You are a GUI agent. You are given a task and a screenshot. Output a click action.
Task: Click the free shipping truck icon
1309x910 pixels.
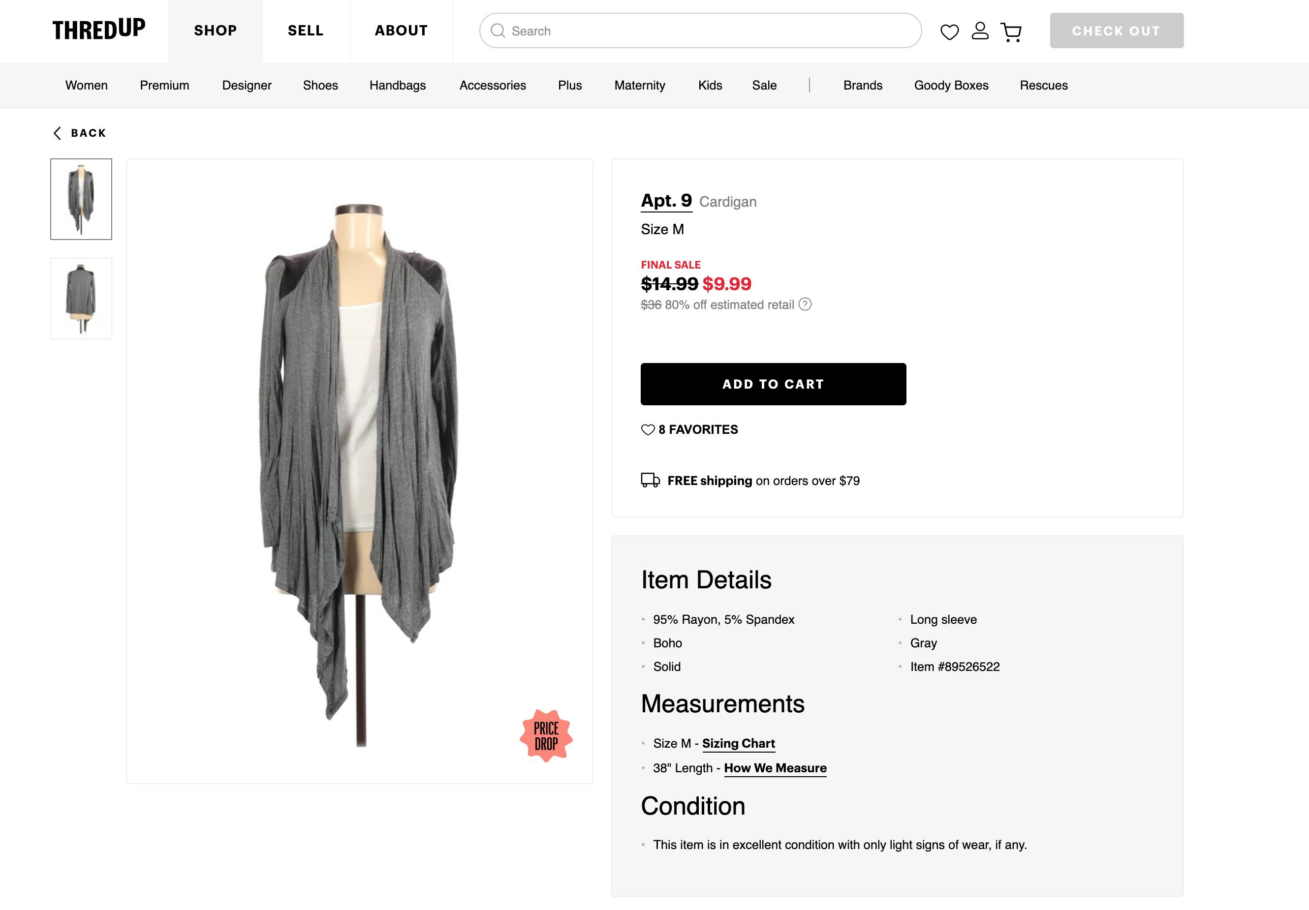pyautogui.click(x=651, y=481)
